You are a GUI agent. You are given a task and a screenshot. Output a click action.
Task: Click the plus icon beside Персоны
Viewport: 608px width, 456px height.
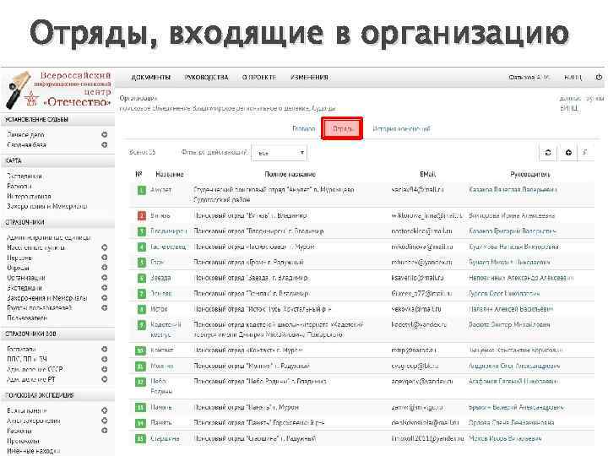coord(105,258)
